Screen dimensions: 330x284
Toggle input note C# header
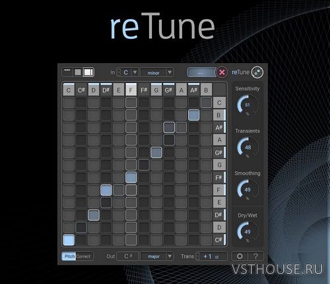(x=81, y=90)
